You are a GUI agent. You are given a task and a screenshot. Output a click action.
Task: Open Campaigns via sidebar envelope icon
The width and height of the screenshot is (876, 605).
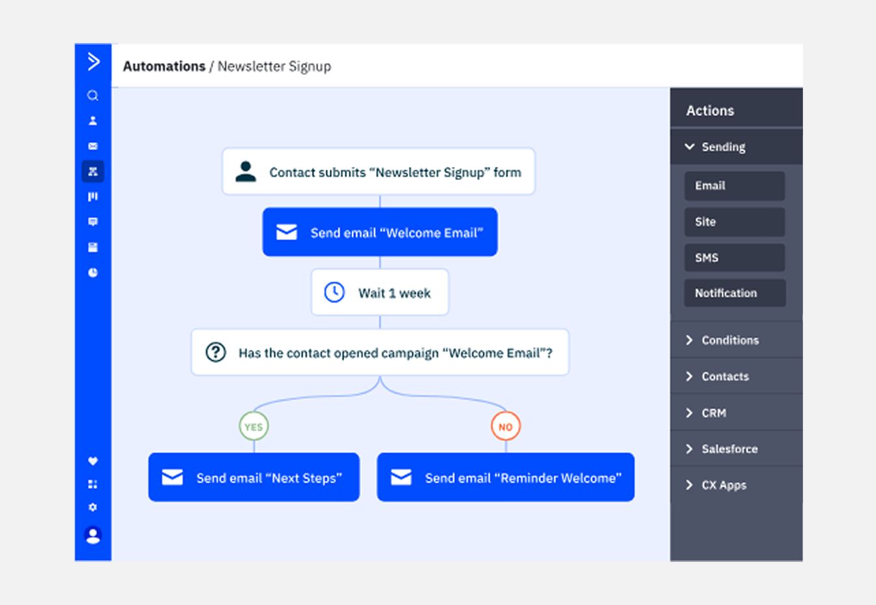click(93, 146)
